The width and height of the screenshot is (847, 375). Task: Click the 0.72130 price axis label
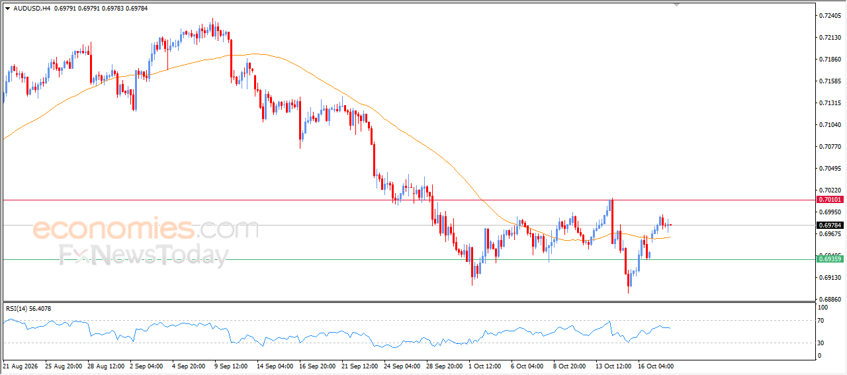[x=830, y=37]
